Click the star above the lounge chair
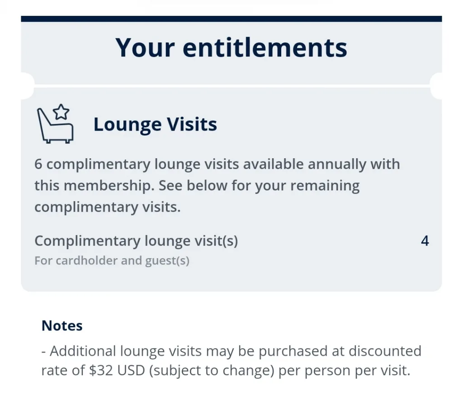This screenshot has height=401, width=463. pos(61,111)
